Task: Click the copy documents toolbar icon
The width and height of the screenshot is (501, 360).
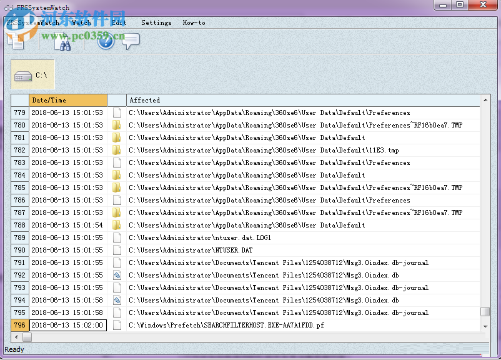Action: pyautogui.click(x=17, y=41)
